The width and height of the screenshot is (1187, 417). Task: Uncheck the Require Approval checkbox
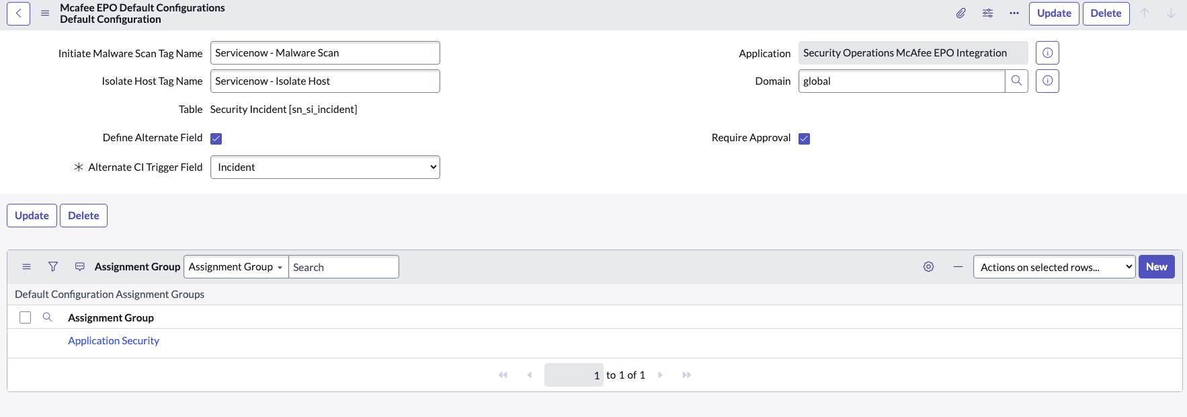point(804,139)
